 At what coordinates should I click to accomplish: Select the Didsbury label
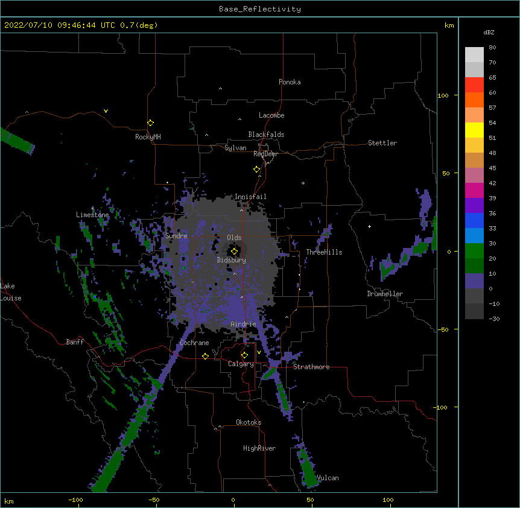(x=232, y=260)
